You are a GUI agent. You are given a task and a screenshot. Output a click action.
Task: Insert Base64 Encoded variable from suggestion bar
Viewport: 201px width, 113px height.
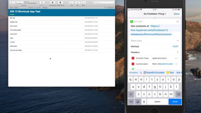[x=154, y=73]
